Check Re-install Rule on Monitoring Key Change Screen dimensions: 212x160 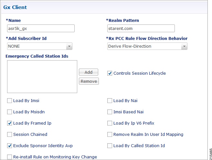pyautogui.click(x=9, y=157)
